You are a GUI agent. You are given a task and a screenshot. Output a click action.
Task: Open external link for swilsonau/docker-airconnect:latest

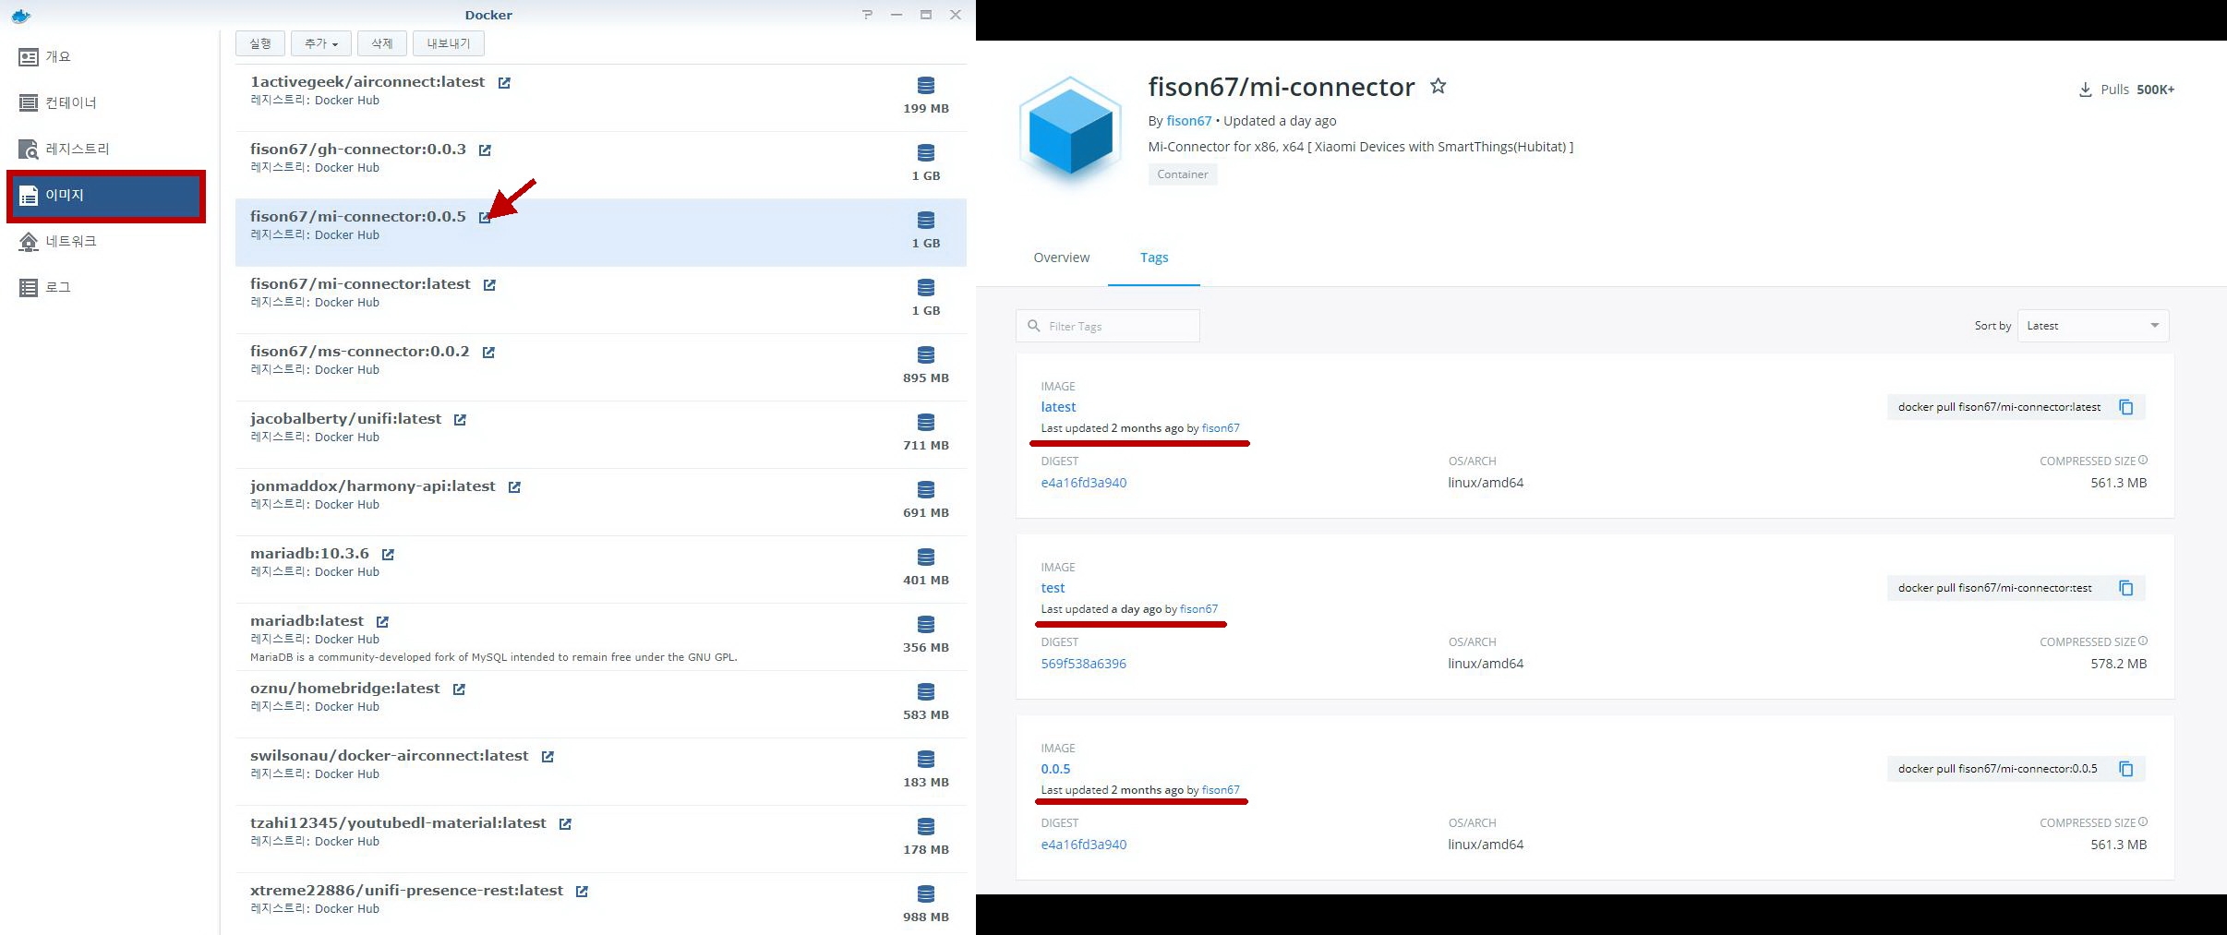point(548,757)
